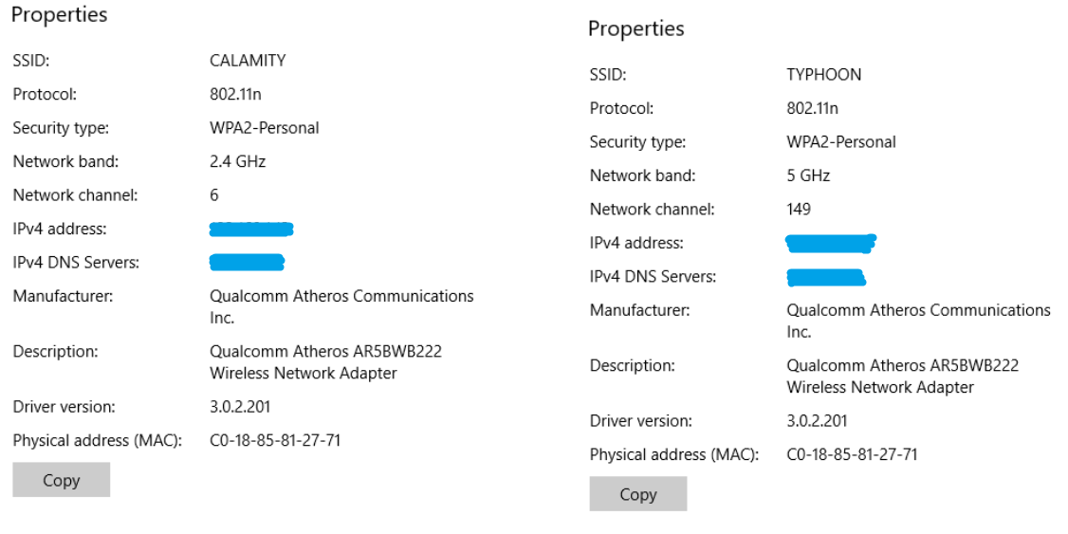1068x534 pixels.
Task: Click Qualcomm Atheros manufacturer value in CALAMITY properties
Action: pyautogui.click(x=341, y=297)
